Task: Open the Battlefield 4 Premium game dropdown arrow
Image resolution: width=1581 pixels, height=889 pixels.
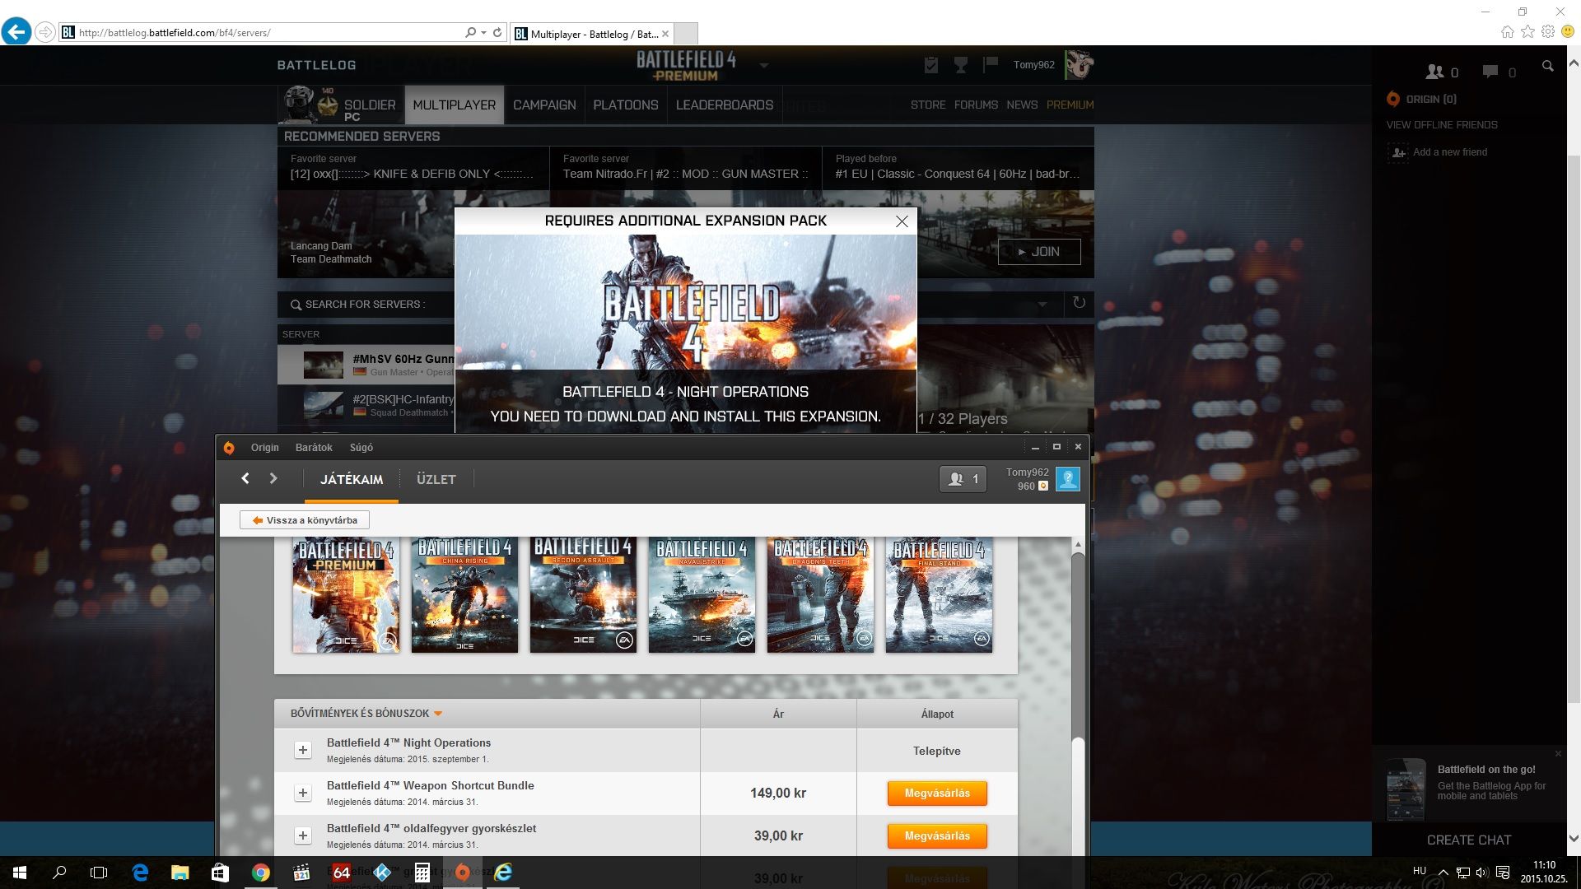Action: pos(764,65)
